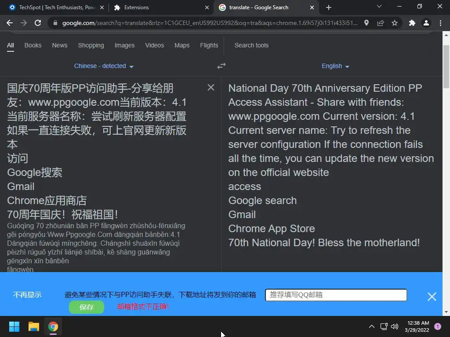The width and height of the screenshot is (450, 337).
Task: Open the Chrome profile avatar
Action: (x=426, y=23)
